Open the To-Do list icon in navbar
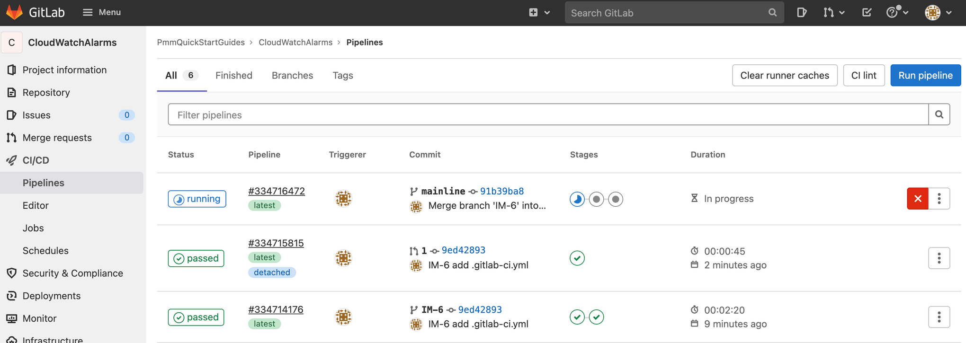Viewport: 966px width, 343px height. (867, 13)
